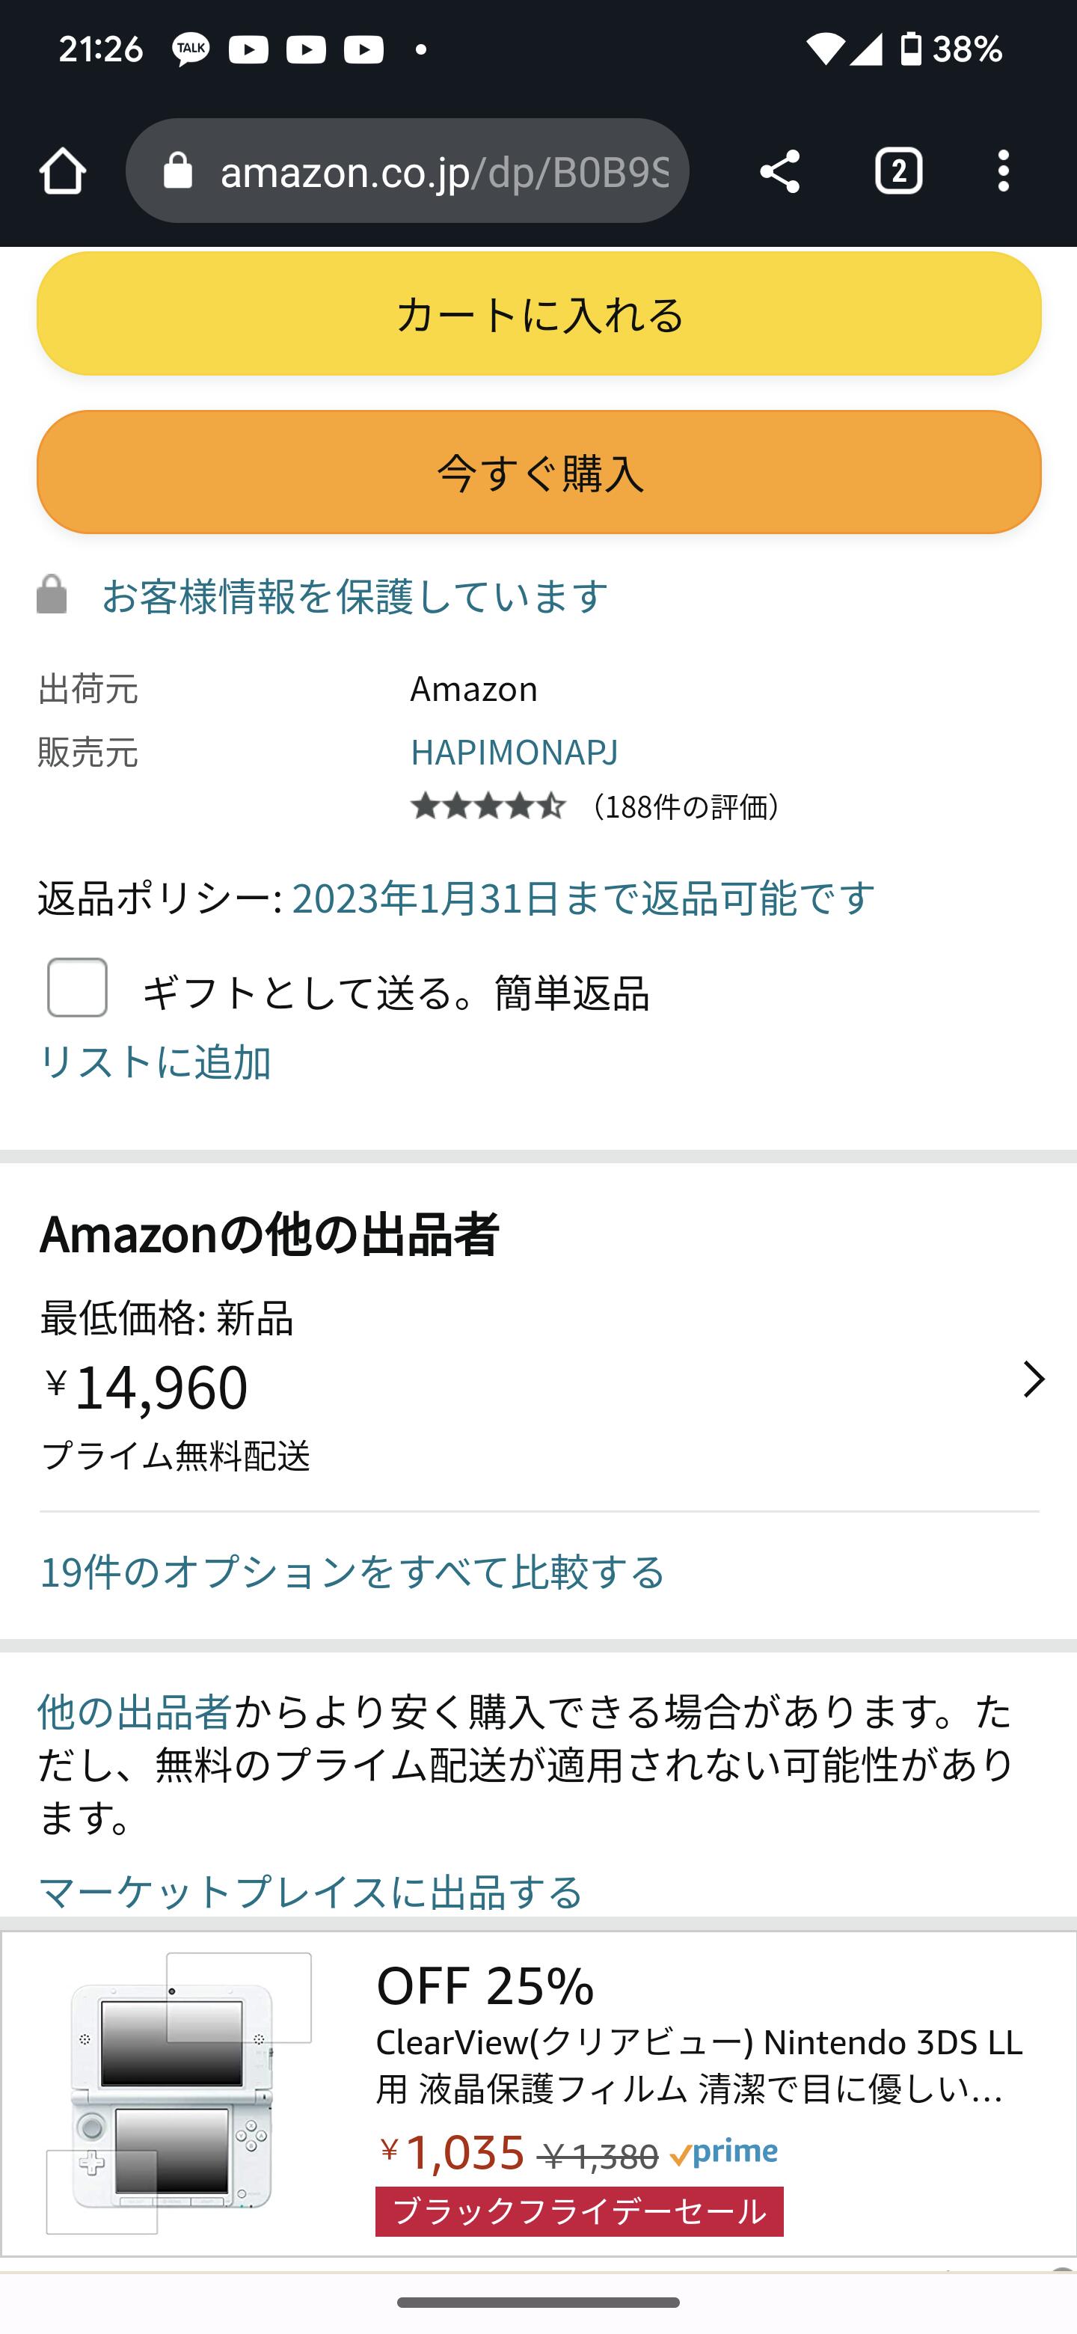Tap the 他の出品者 link in the notice

click(x=134, y=1712)
